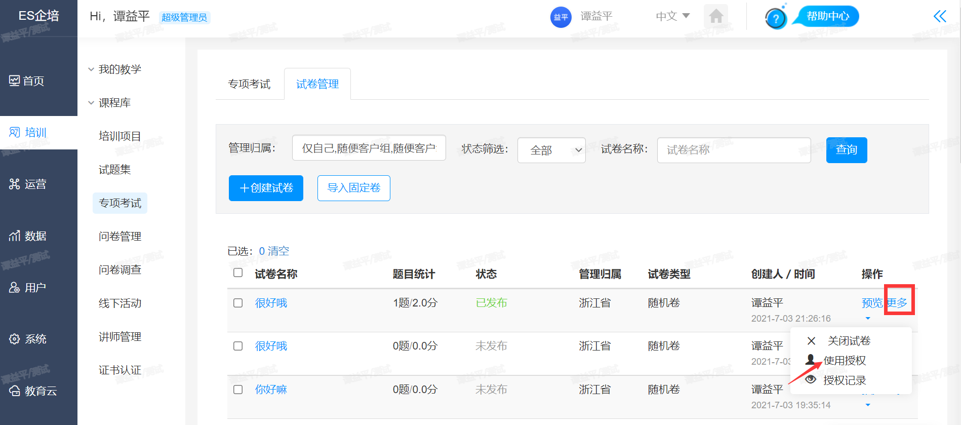Screen dimensions: 961x425
Task: Select 关闭试卷 from the dropdown menu
Action: tap(849, 341)
